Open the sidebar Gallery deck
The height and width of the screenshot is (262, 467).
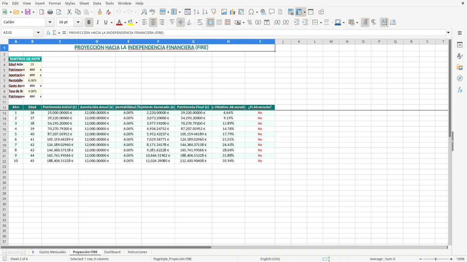coord(460,67)
